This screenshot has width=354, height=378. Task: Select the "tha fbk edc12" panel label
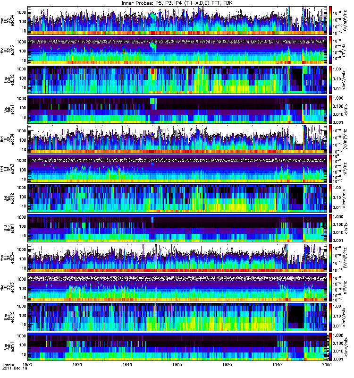[9, 79]
